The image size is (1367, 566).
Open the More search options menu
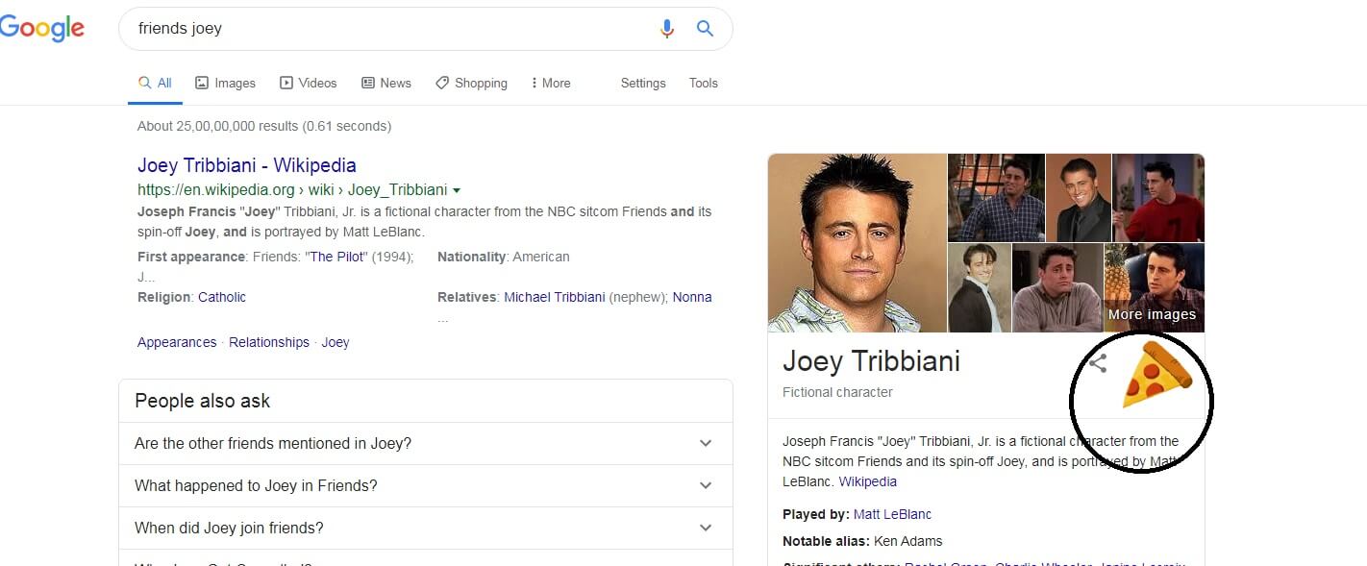click(x=551, y=83)
